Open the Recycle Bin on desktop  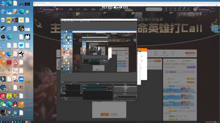click(3, 20)
